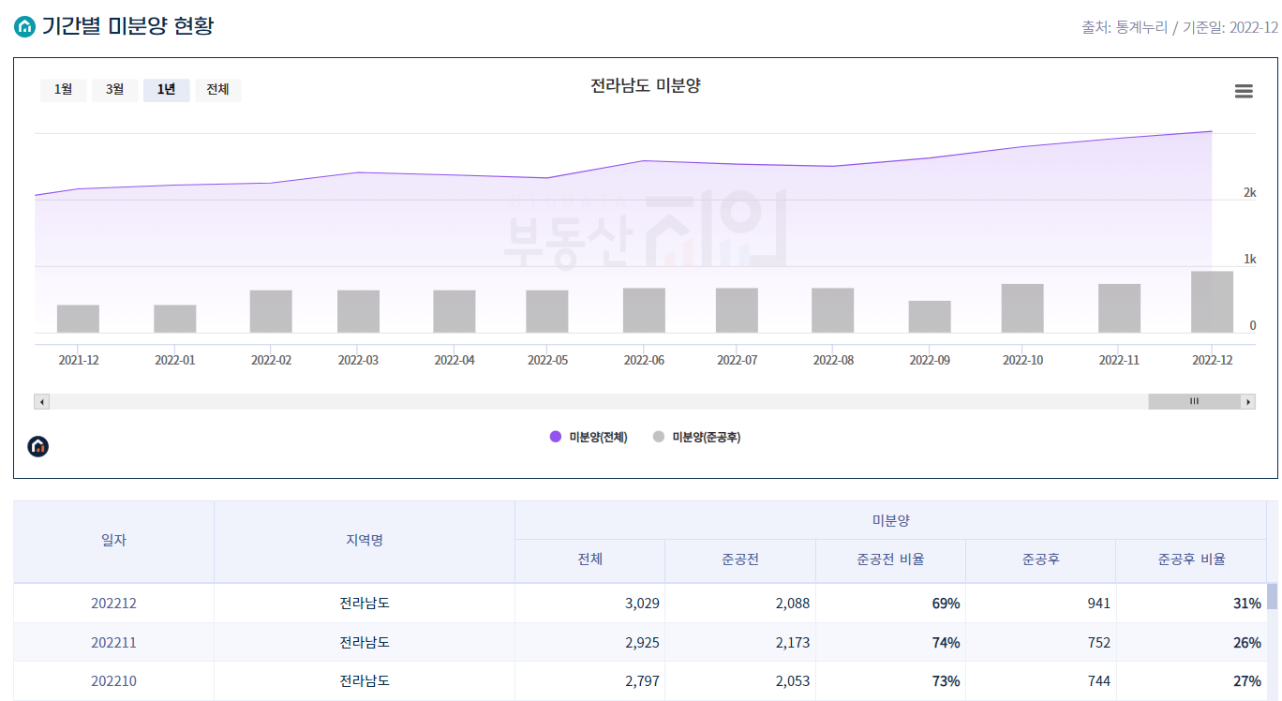Viewport: 1282px width, 701px height.
Task: Click the 준공전 비율 column header
Action: click(890, 559)
